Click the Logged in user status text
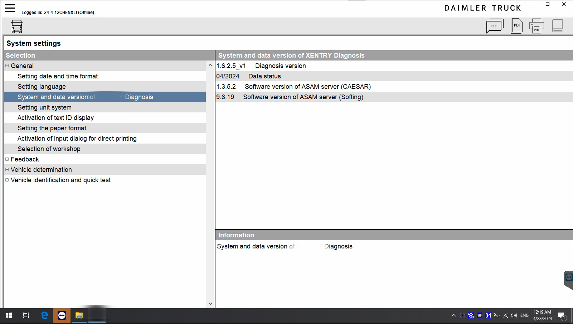The height and width of the screenshot is (324, 573). coord(58,13)
